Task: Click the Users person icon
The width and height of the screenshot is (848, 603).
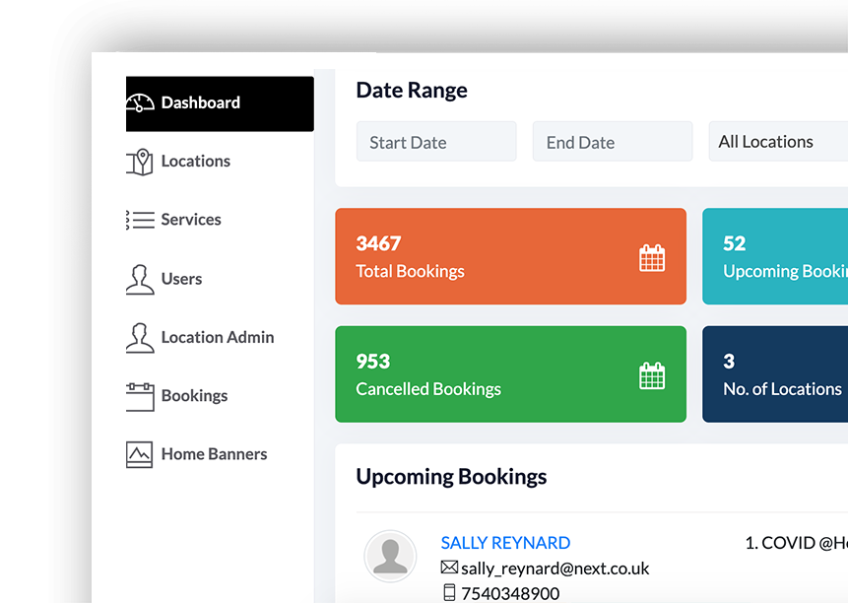Action: (x=140, y=279)
